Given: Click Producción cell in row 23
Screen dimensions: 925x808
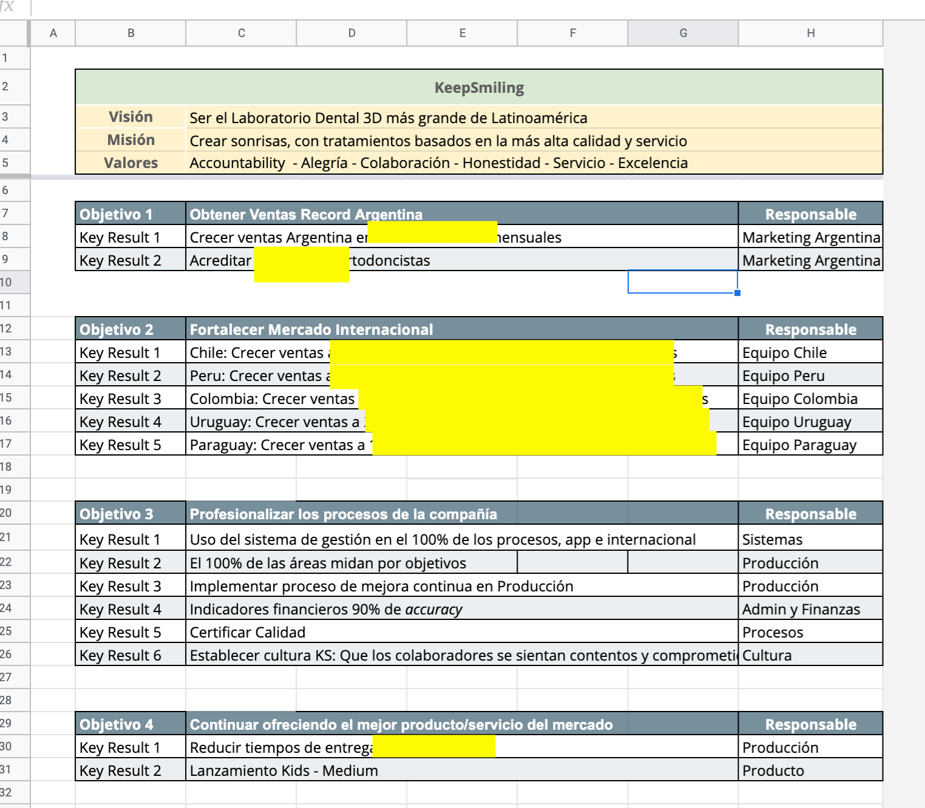Looking at the screenshot, I should coord(810,585).
